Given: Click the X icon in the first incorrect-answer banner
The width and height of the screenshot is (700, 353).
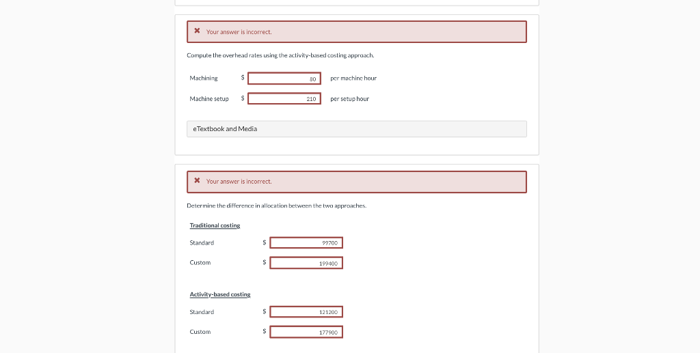Looking at the screenshot, I should point(197,31).
